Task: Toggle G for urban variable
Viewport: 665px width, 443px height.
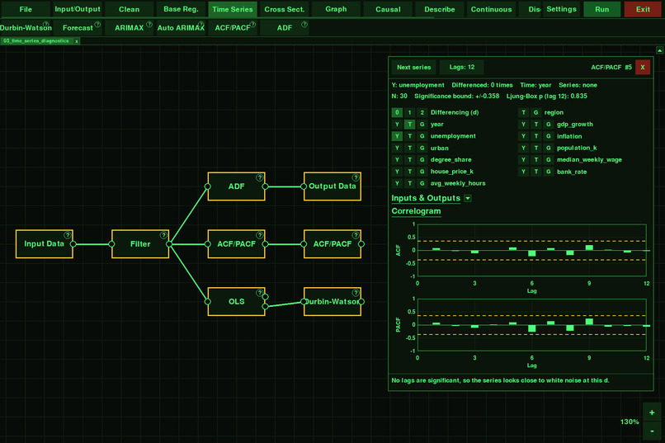Action: (422, 148)
